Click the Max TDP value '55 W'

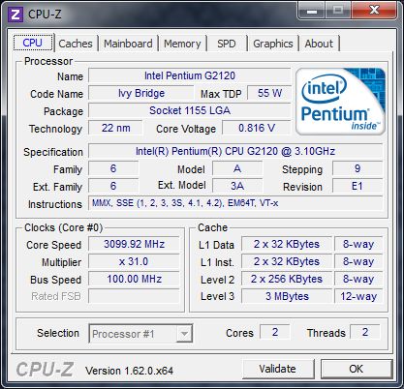269,93
